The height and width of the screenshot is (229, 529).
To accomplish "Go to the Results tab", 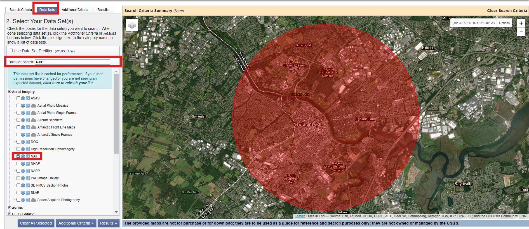I will tap(103, 10).
